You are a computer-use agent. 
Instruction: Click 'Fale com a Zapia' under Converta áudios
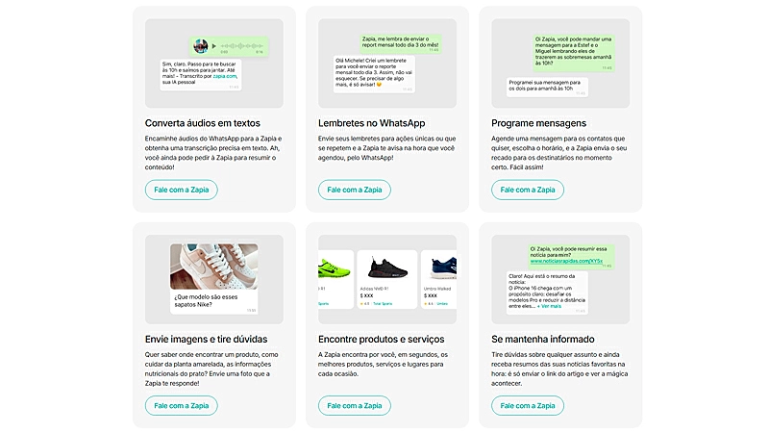click(181, 190)
